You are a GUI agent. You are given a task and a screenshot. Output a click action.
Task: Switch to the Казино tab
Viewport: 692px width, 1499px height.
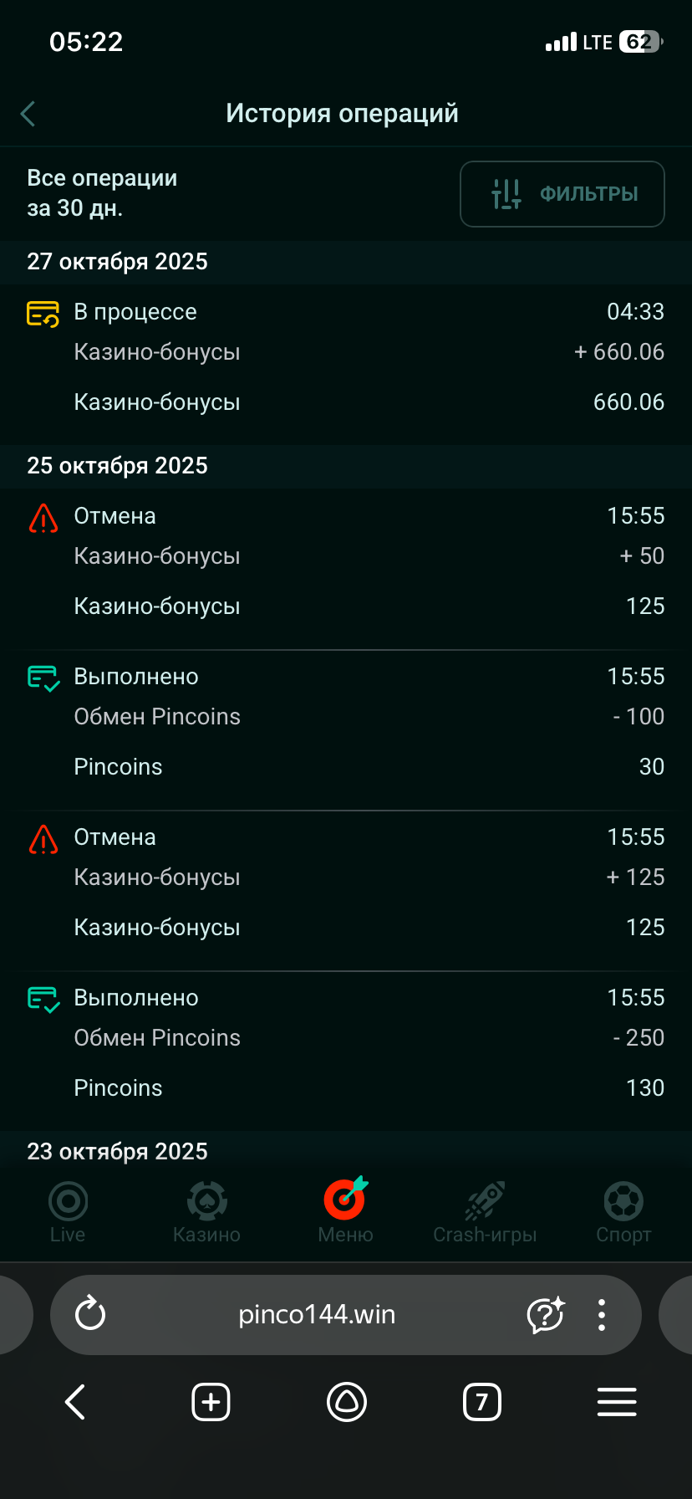(x=206, y=1211)
